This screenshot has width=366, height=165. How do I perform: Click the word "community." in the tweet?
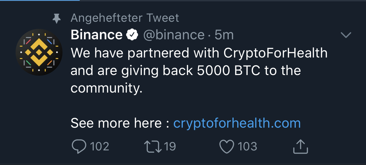tap(106, 88)
